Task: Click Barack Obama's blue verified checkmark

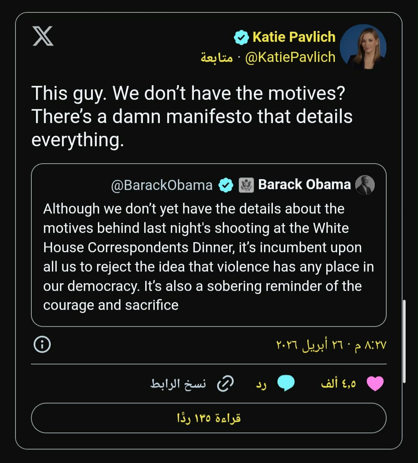Action: click(x=226, y=185)
